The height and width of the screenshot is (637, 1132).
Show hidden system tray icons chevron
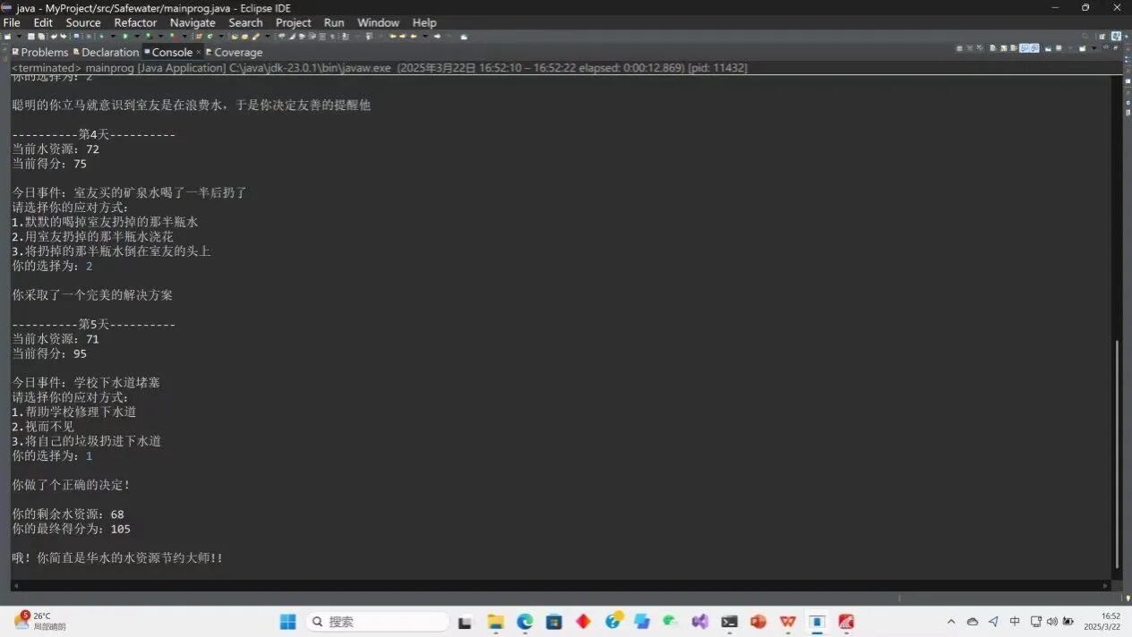pos(950,621)
